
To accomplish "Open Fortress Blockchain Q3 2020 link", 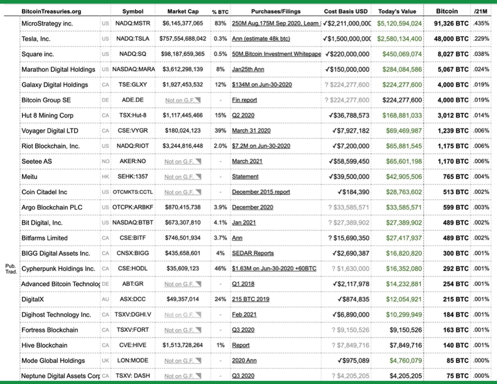I will point(243,330).
